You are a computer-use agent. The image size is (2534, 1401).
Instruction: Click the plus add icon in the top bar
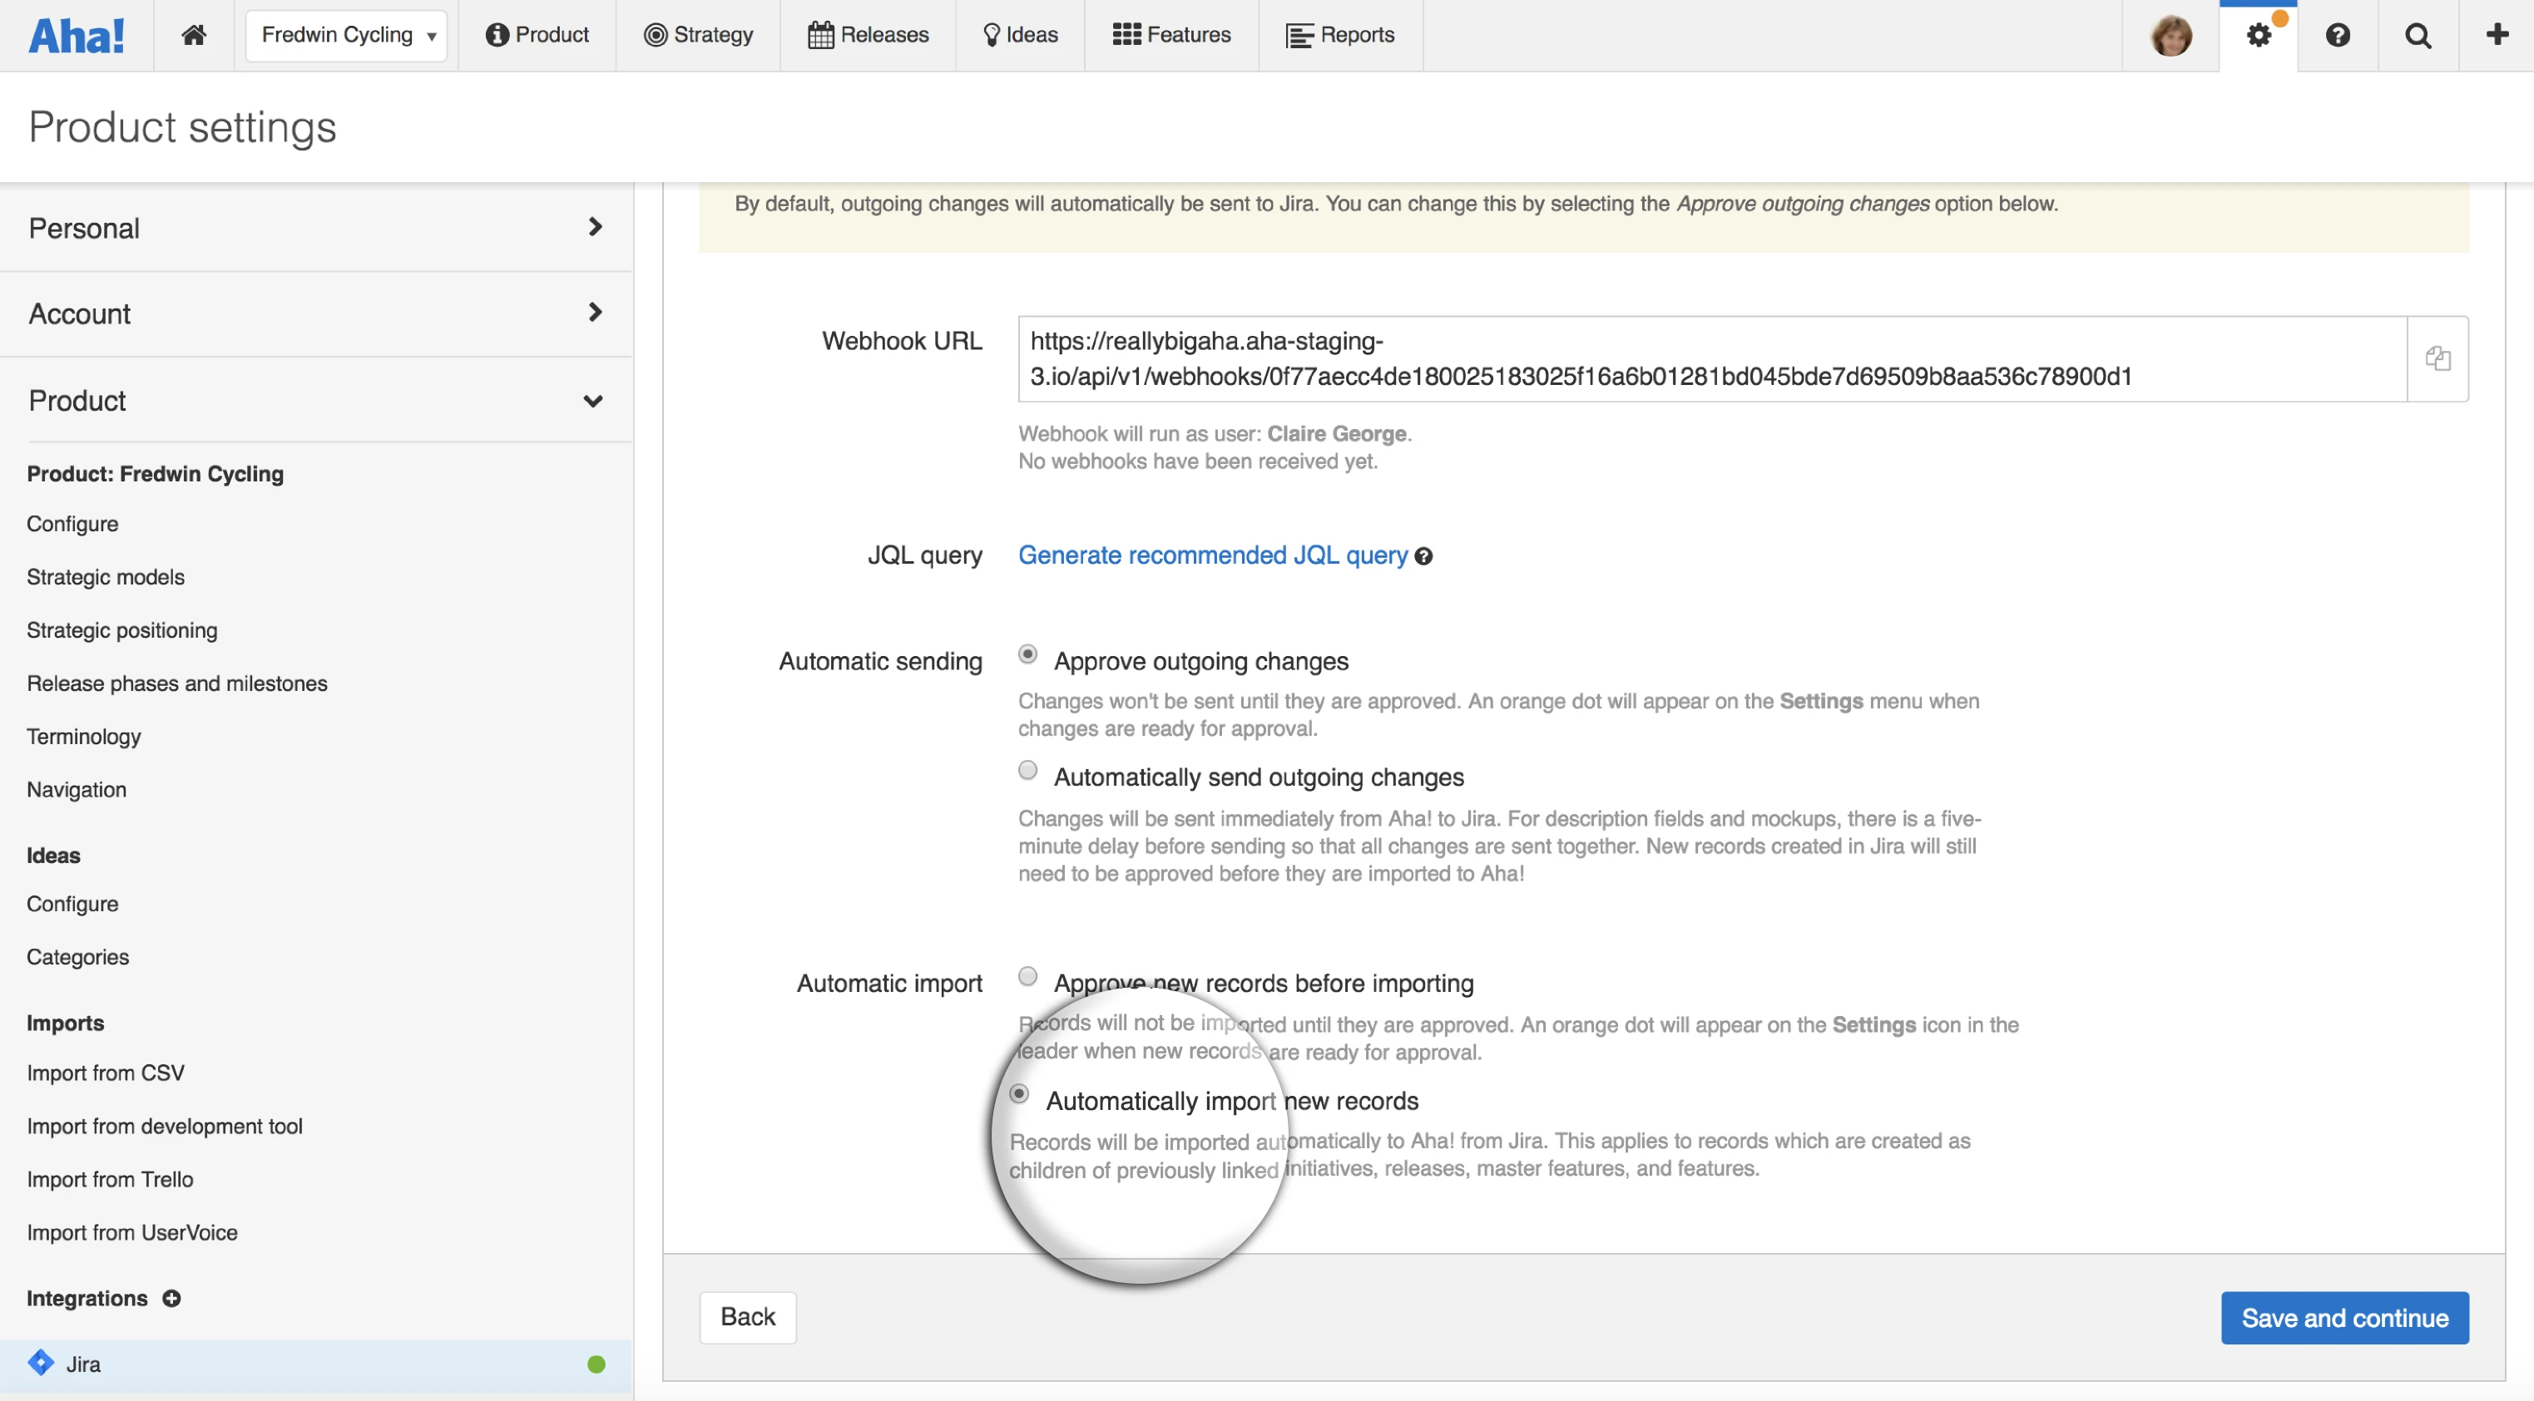coord(2497,36)
